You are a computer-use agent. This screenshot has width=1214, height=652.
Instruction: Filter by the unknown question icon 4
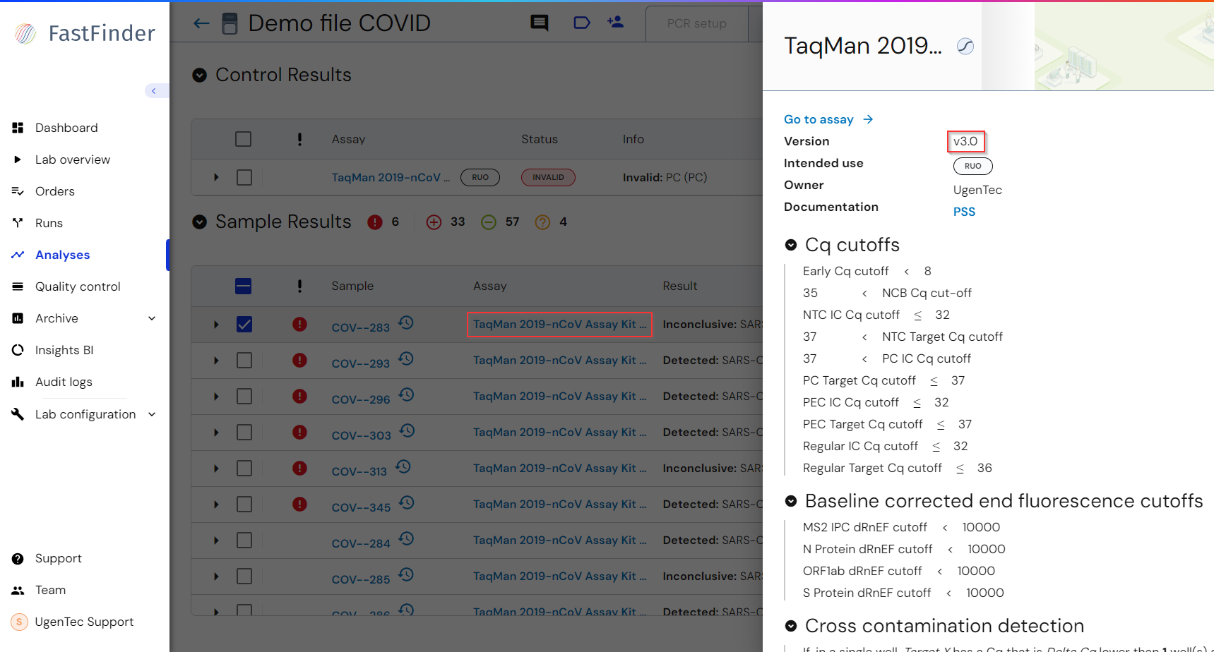542,222
